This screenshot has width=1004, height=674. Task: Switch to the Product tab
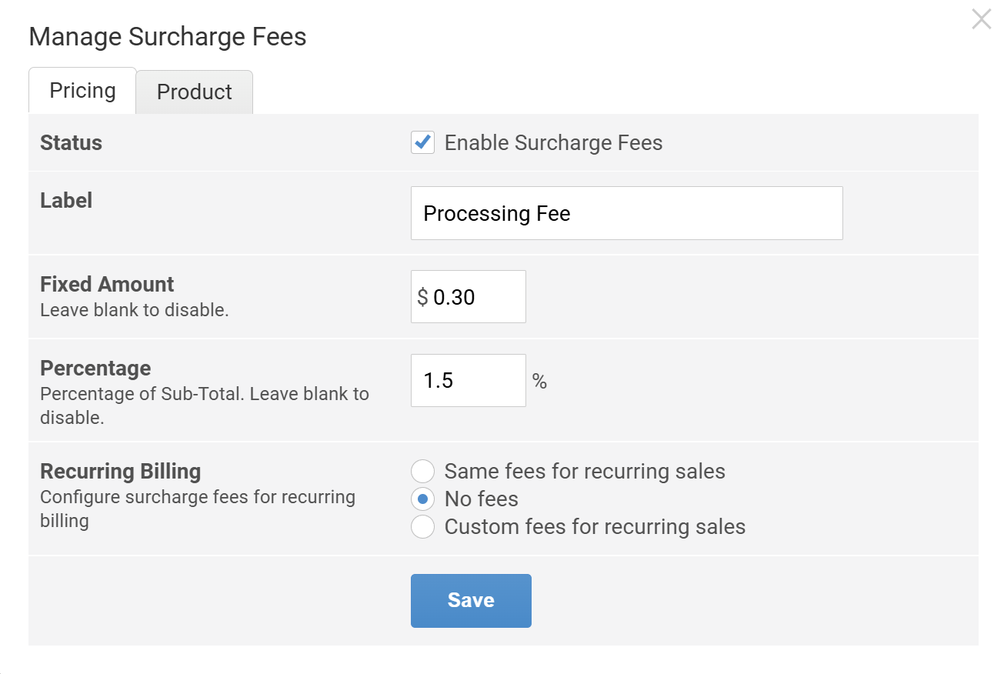(x=194, y=92)
